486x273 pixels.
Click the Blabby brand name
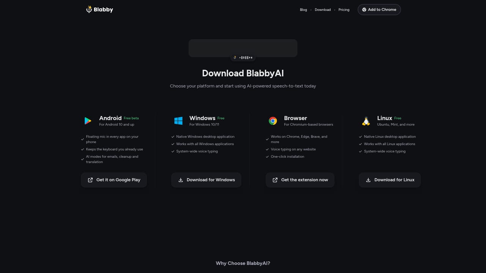(104, 9)
